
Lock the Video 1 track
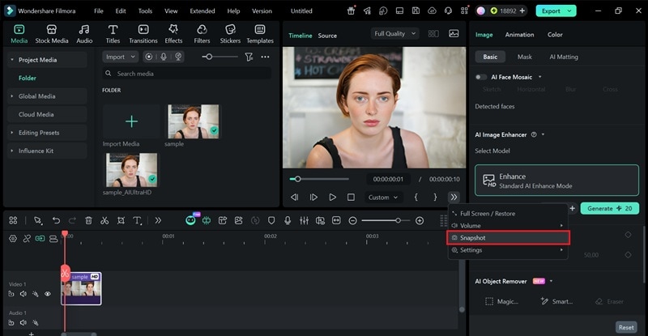tap(11, 294)
